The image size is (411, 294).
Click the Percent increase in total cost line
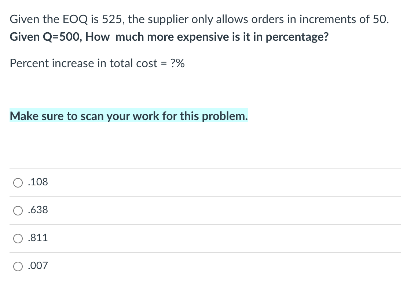click(x=98, y=63)
